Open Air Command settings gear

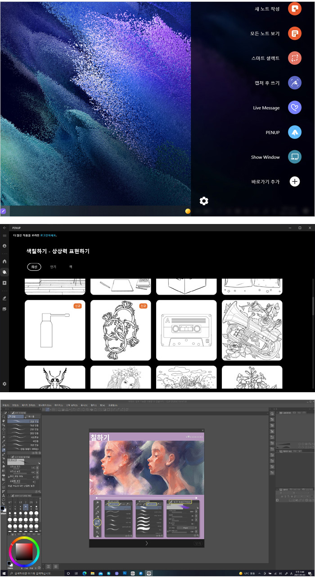[x=204, y=201]
